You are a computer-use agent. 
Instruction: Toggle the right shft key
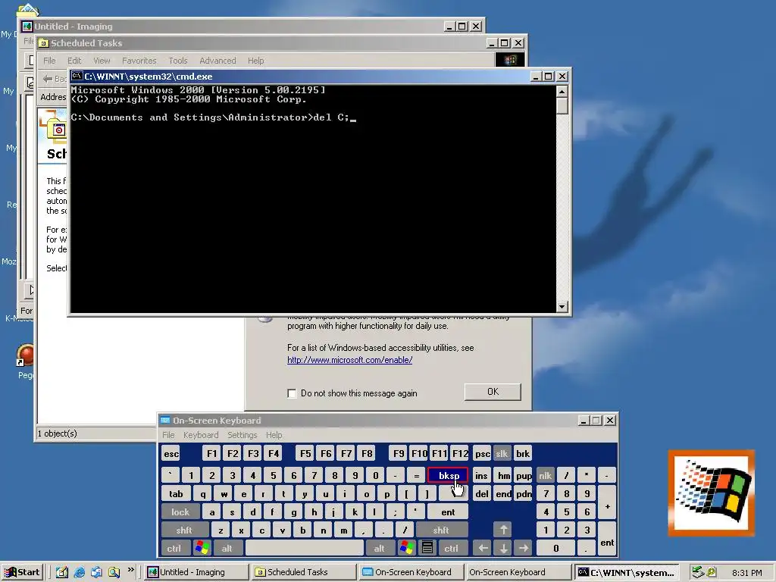pos(441,530)
